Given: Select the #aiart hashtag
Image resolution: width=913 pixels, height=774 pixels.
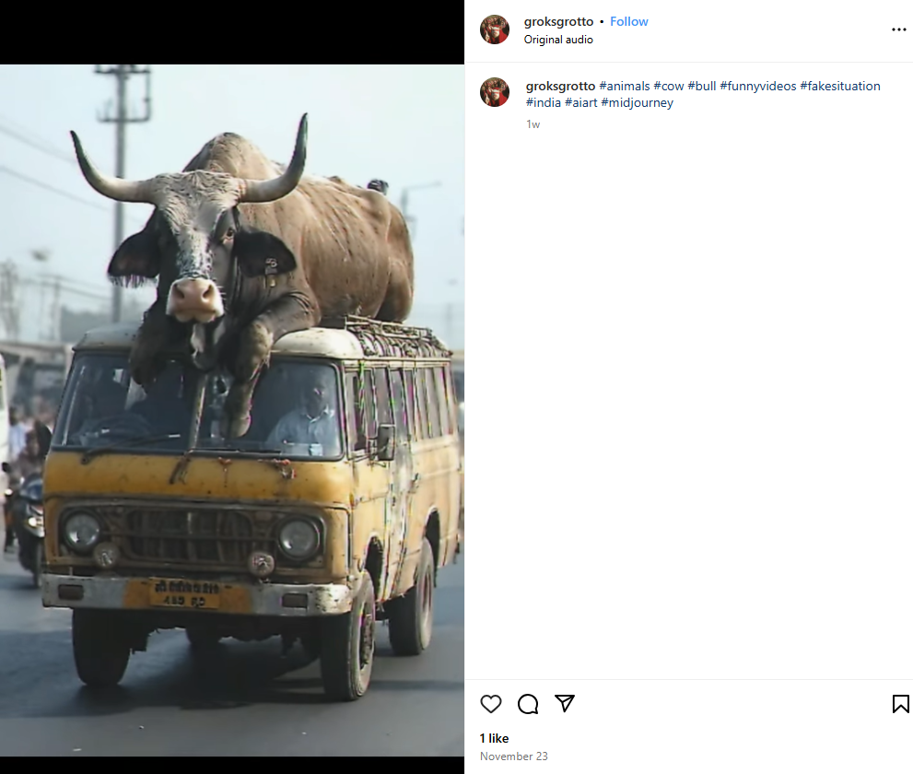Looking at the screenshot, I should pyautogui.click(x=580, y=102).
